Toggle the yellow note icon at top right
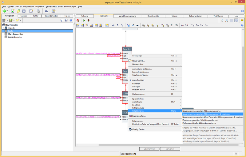The height and width of the screenshot is (157, 246). coord(242,21)
